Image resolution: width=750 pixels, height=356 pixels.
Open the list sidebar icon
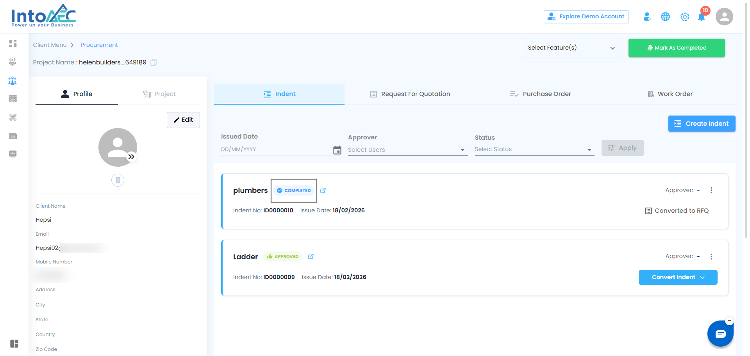(13, 136)
